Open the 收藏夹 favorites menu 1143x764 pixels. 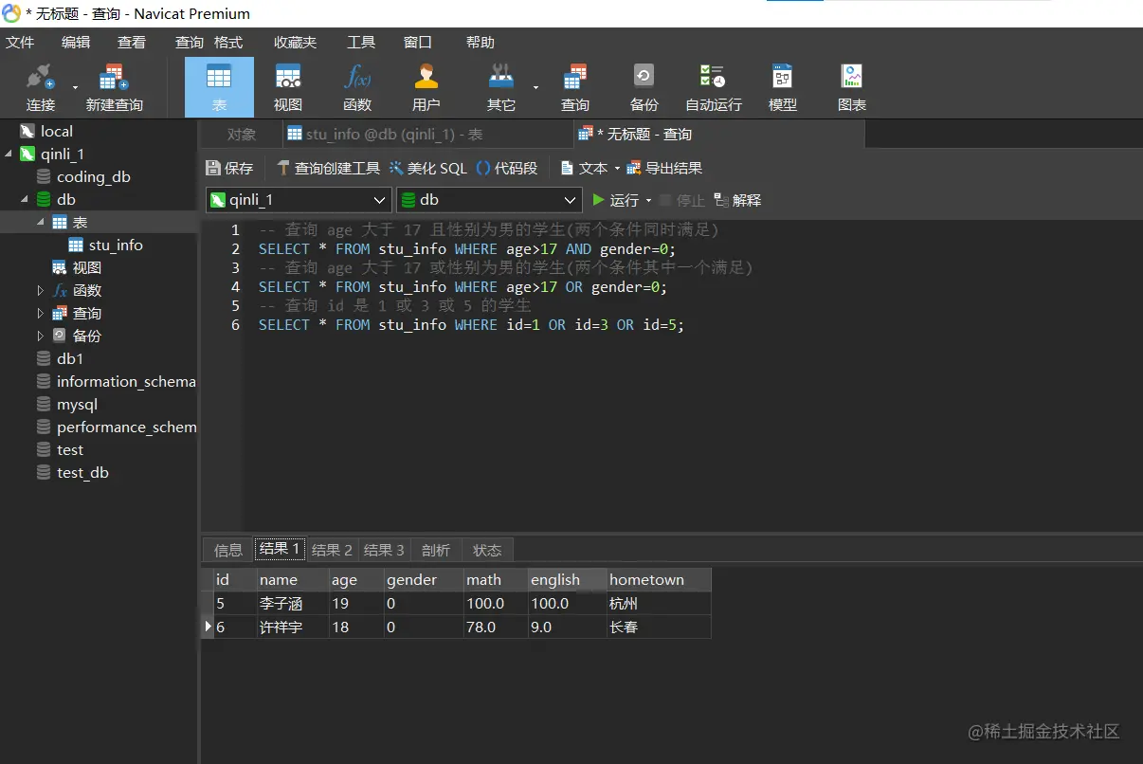click(296, 42)
